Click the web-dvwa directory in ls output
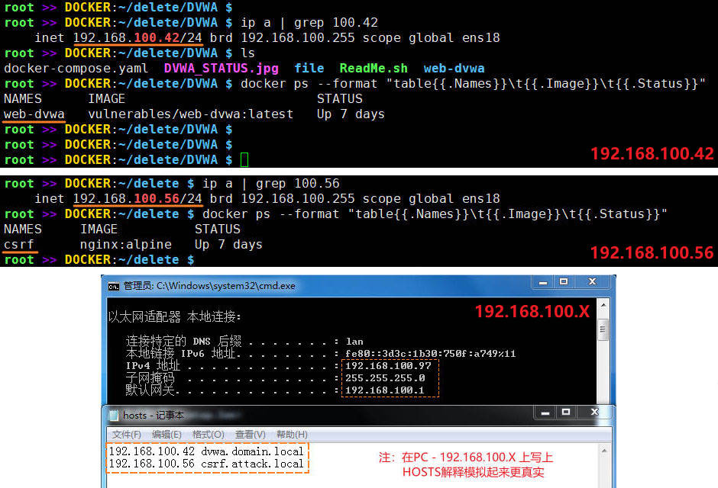The height and width of the screenshot is (488, 718). coord(454,69)
